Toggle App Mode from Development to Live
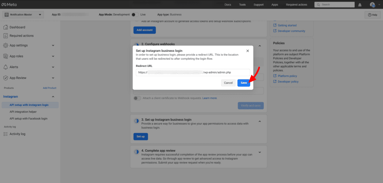The height and width of the screenshot is (183, 383). [x=135, y=15]
